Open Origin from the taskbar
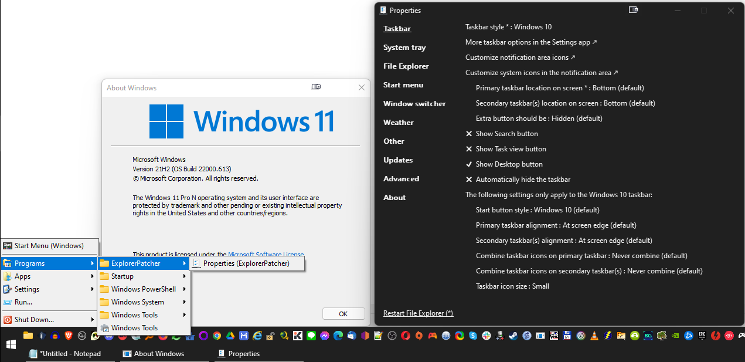 click(419, 336)
